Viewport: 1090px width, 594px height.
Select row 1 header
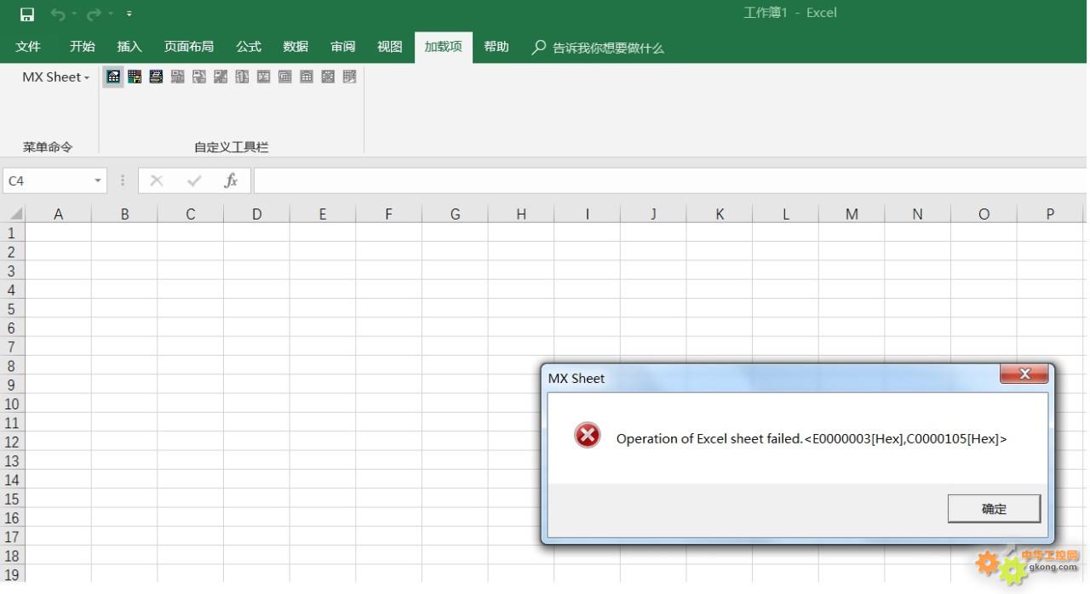[12, 232]
